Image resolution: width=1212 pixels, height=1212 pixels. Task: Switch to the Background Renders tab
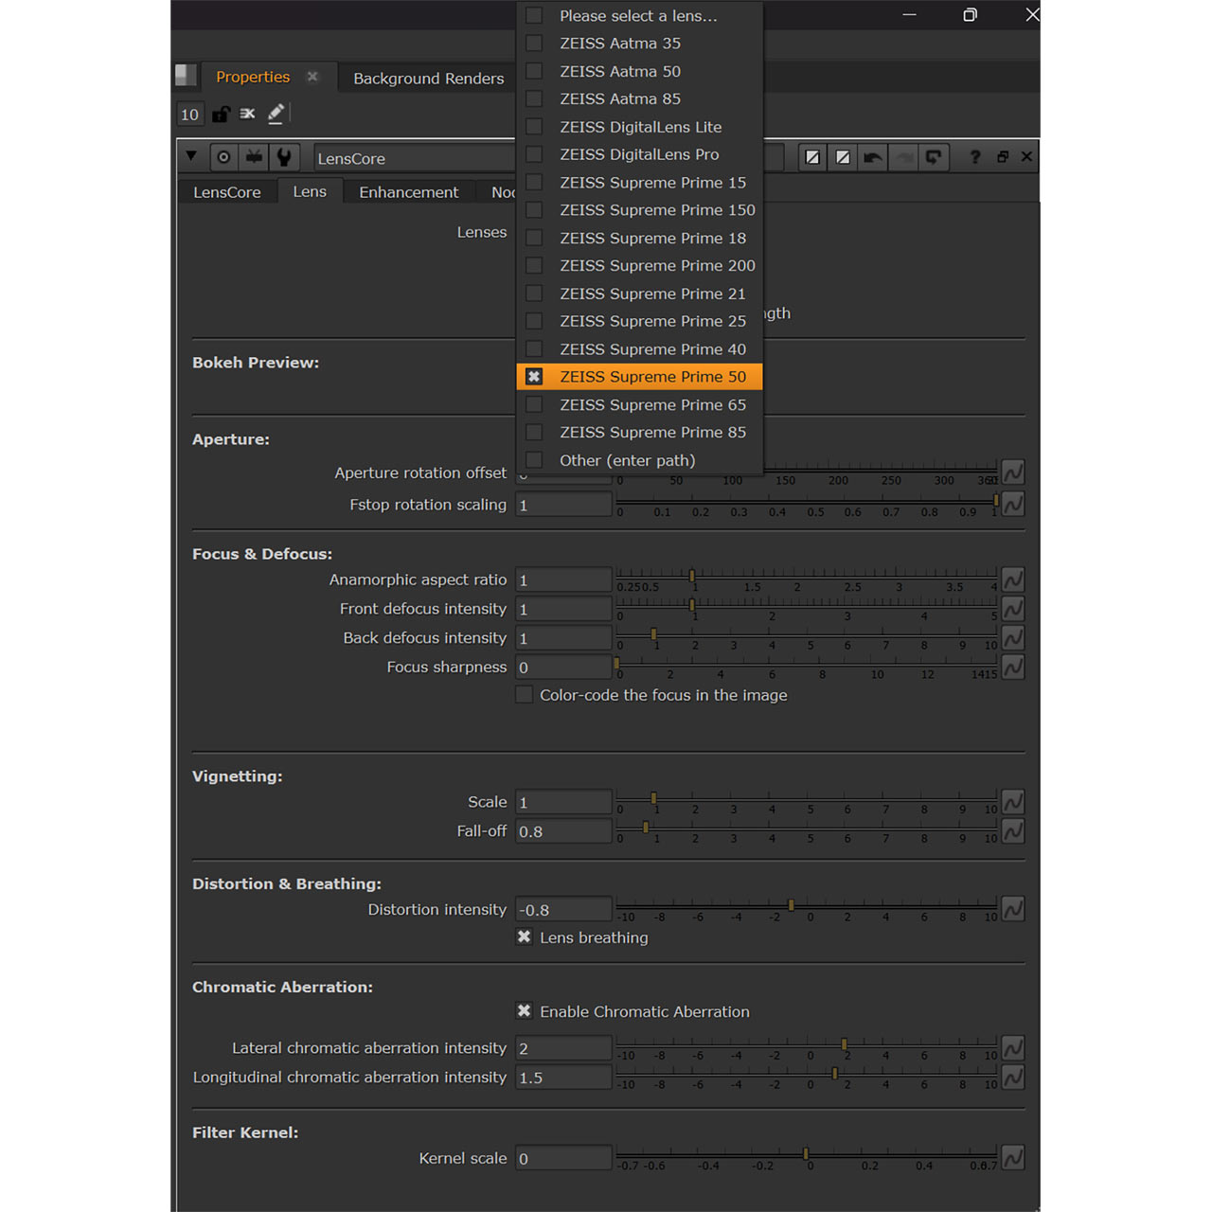coord(429,79)
